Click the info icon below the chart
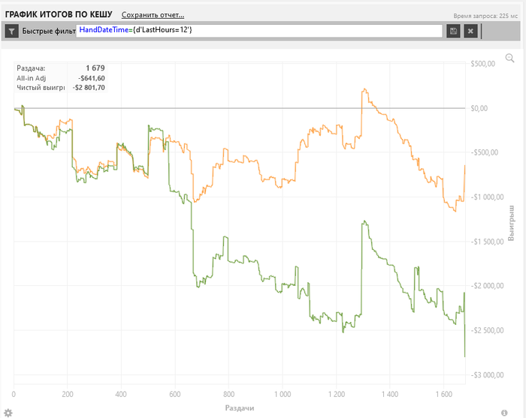 pos(504,413)
